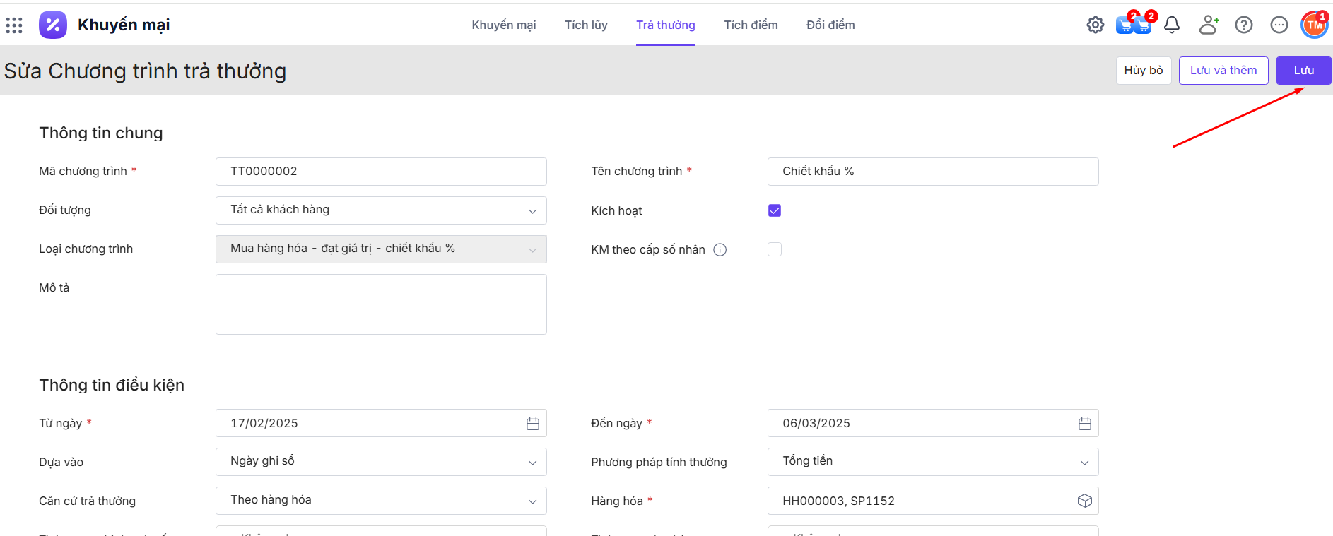Viewport: 1333px width, 536px height.
Task: Click the product box icon in Hàng hóa
Action: pyautogui.click(x=1084, y=501)
